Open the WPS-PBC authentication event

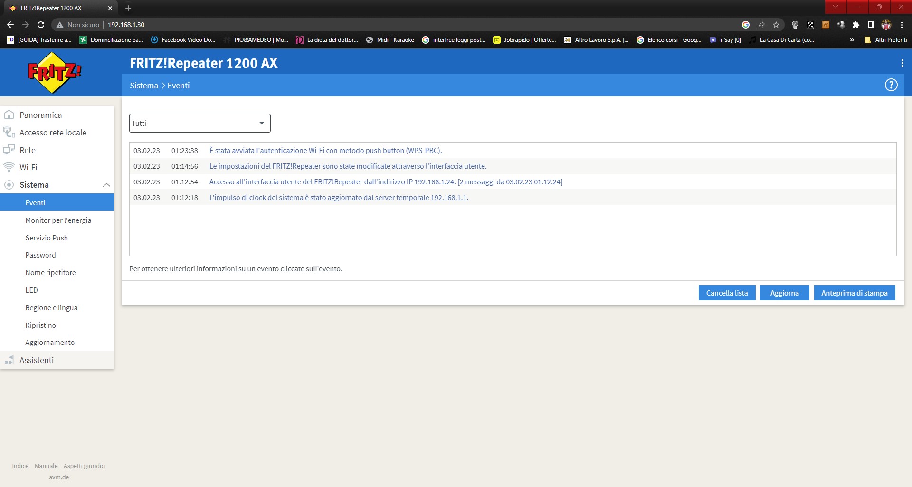click(326, 151)
